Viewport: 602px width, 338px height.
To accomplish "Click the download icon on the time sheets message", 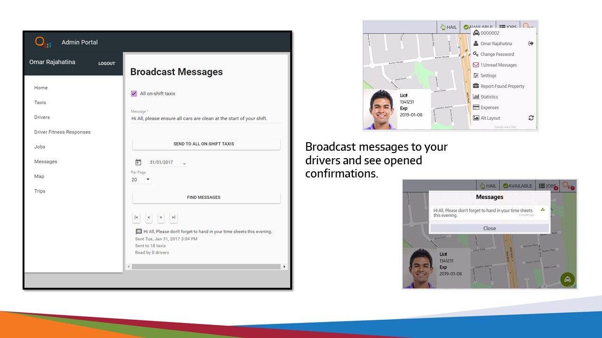I will 542,209.
